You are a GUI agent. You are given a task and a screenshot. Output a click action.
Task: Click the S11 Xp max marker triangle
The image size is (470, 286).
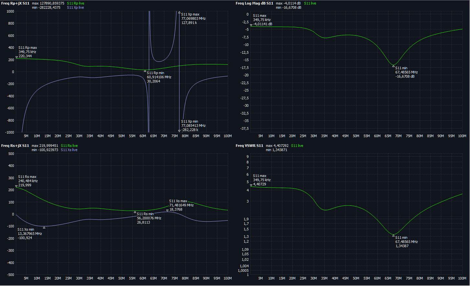pos(179,13)
